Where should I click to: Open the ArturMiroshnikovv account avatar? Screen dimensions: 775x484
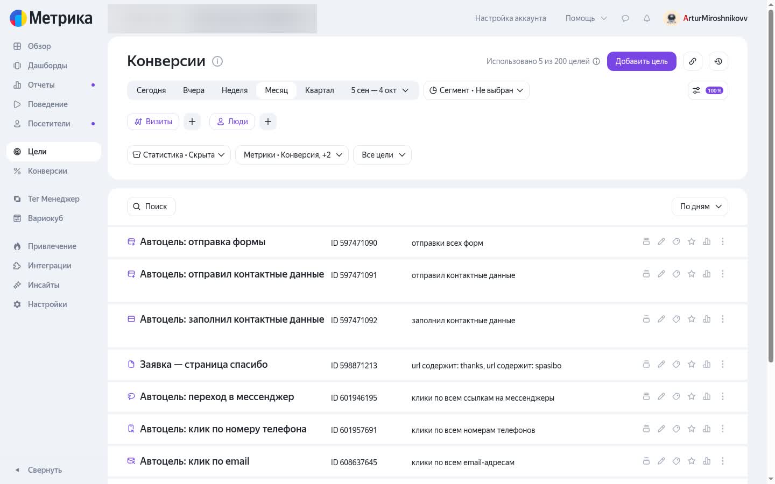(671, 18)
